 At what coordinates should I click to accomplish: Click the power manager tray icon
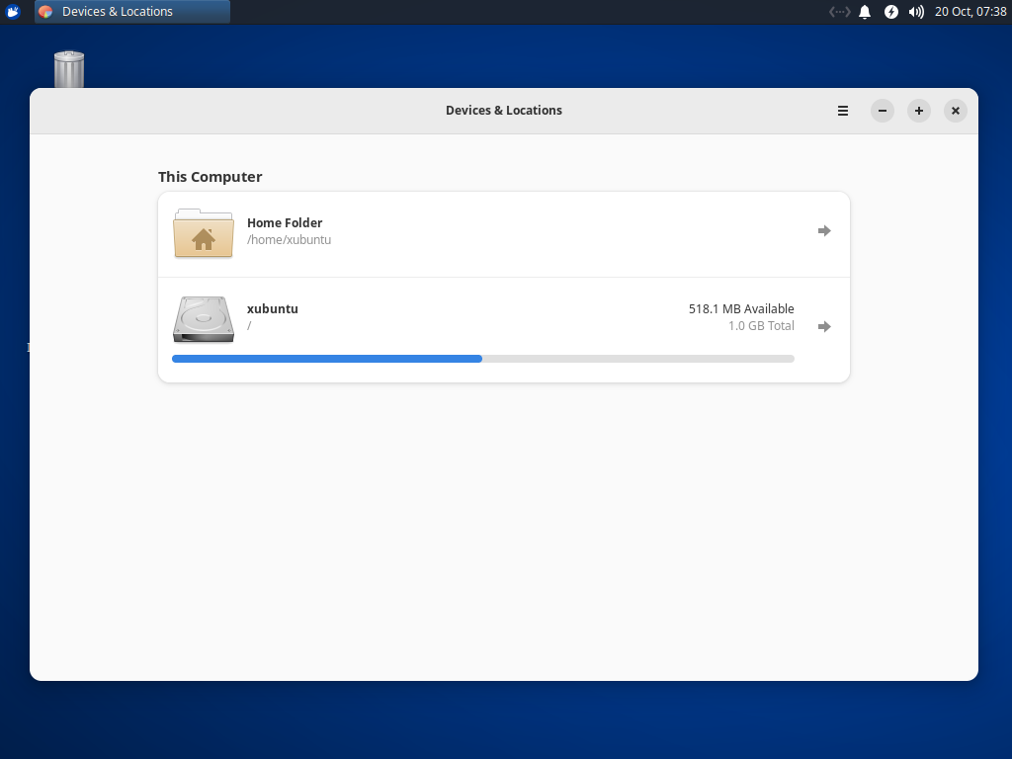891,11
